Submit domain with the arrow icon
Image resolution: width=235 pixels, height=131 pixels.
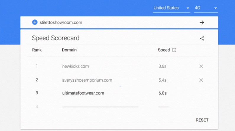click(x=202, y=22)
